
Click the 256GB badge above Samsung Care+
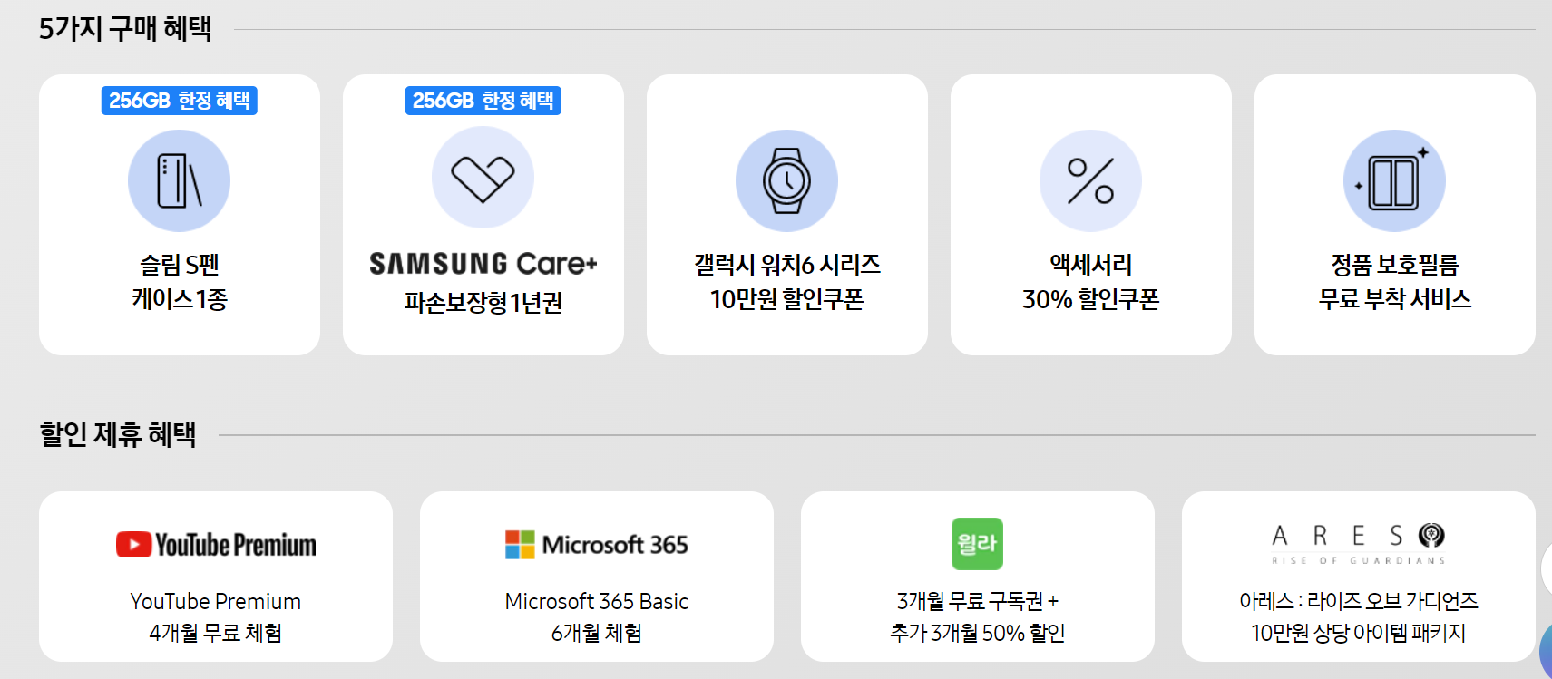click(483, 102)
